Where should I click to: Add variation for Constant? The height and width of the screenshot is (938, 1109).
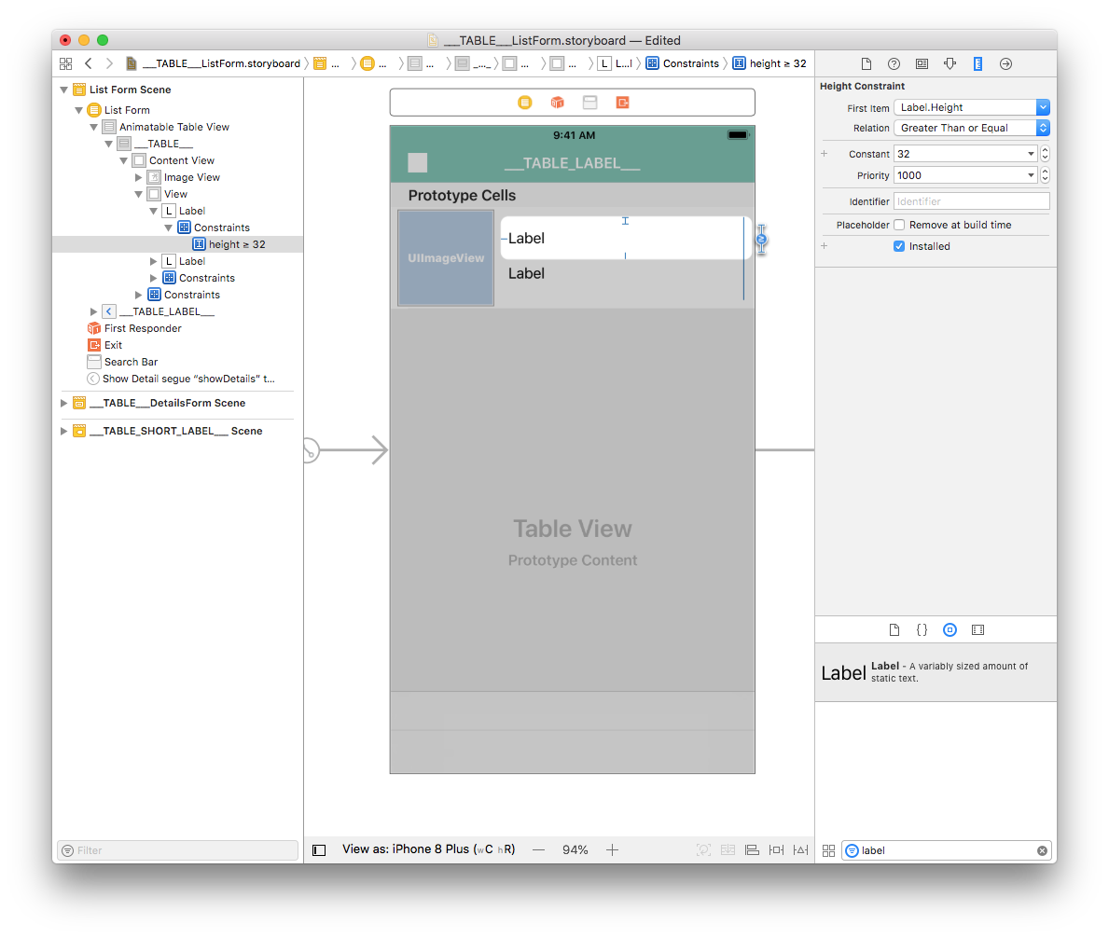tap(824, 154)
